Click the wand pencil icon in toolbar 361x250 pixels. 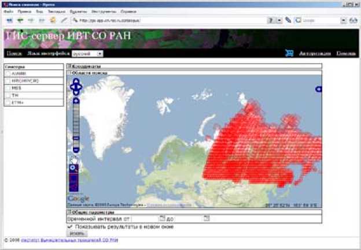tap(64, 20)
